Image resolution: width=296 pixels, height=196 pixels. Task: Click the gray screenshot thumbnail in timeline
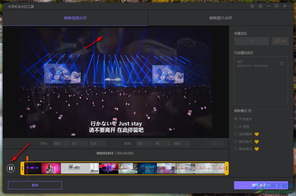coord(80,168)
